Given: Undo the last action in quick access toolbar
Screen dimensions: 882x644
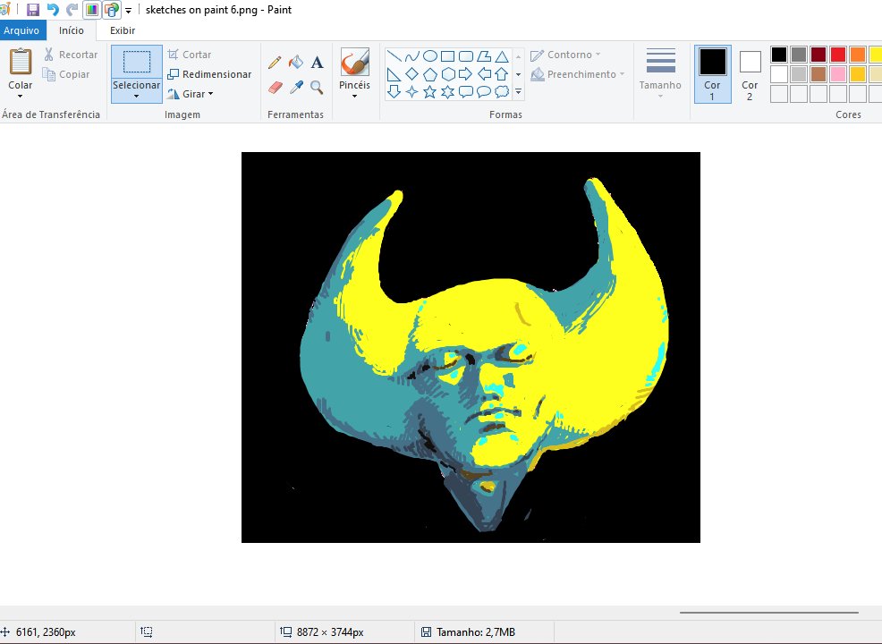Looking at the screenshot, I should pyautogui.click(x=52, y=10).
